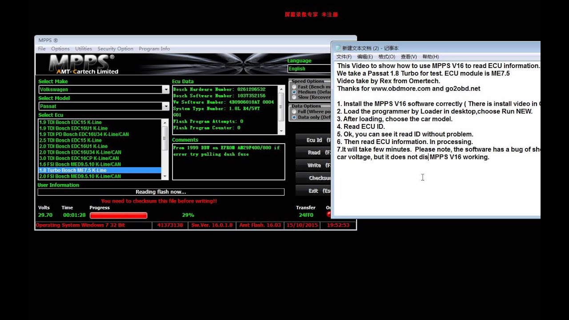Select the Medium speed option
This screenshot has width=569, height=320.
294,92
